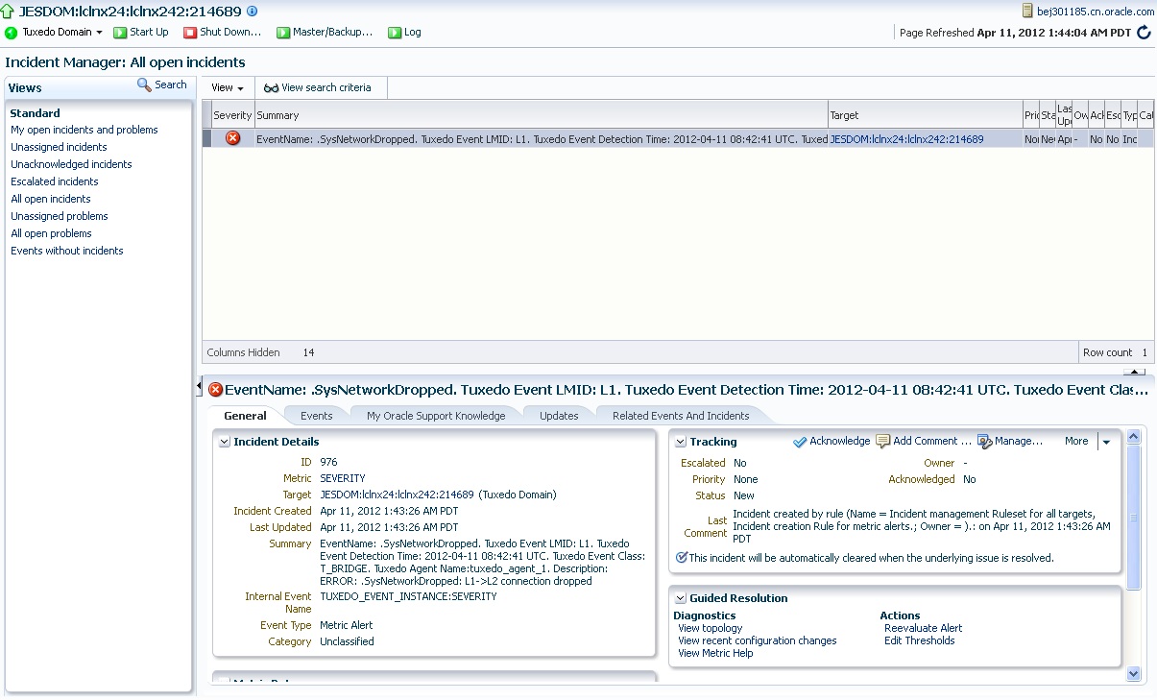Select All open incidents view
This screenshot has height=700, width=1157.
point(51,199)
